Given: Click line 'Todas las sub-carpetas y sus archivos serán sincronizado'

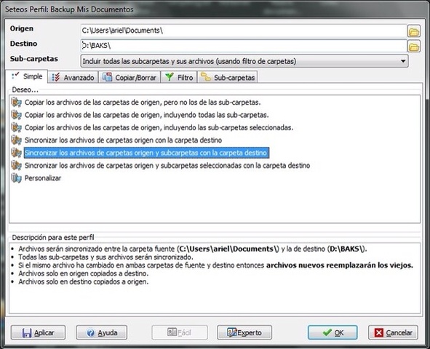Looking at the screenshot, I should point(105,257).
